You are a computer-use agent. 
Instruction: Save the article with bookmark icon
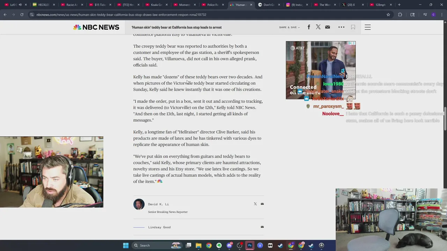353,27
